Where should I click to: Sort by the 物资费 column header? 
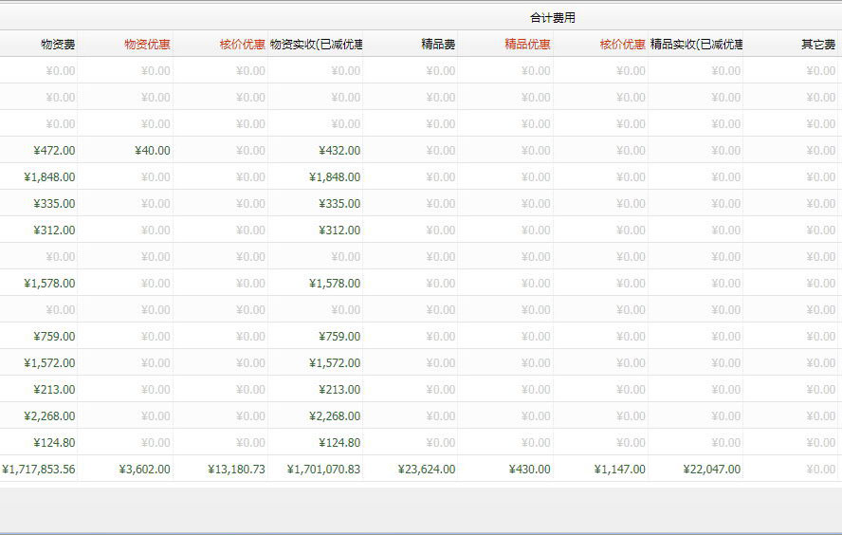(58, 45)
